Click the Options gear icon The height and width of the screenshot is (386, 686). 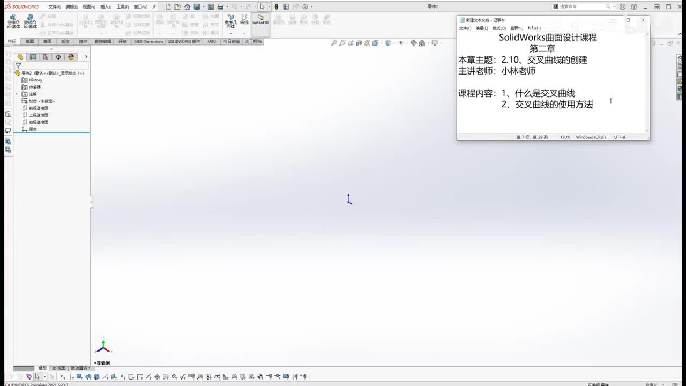coord(305,6)
